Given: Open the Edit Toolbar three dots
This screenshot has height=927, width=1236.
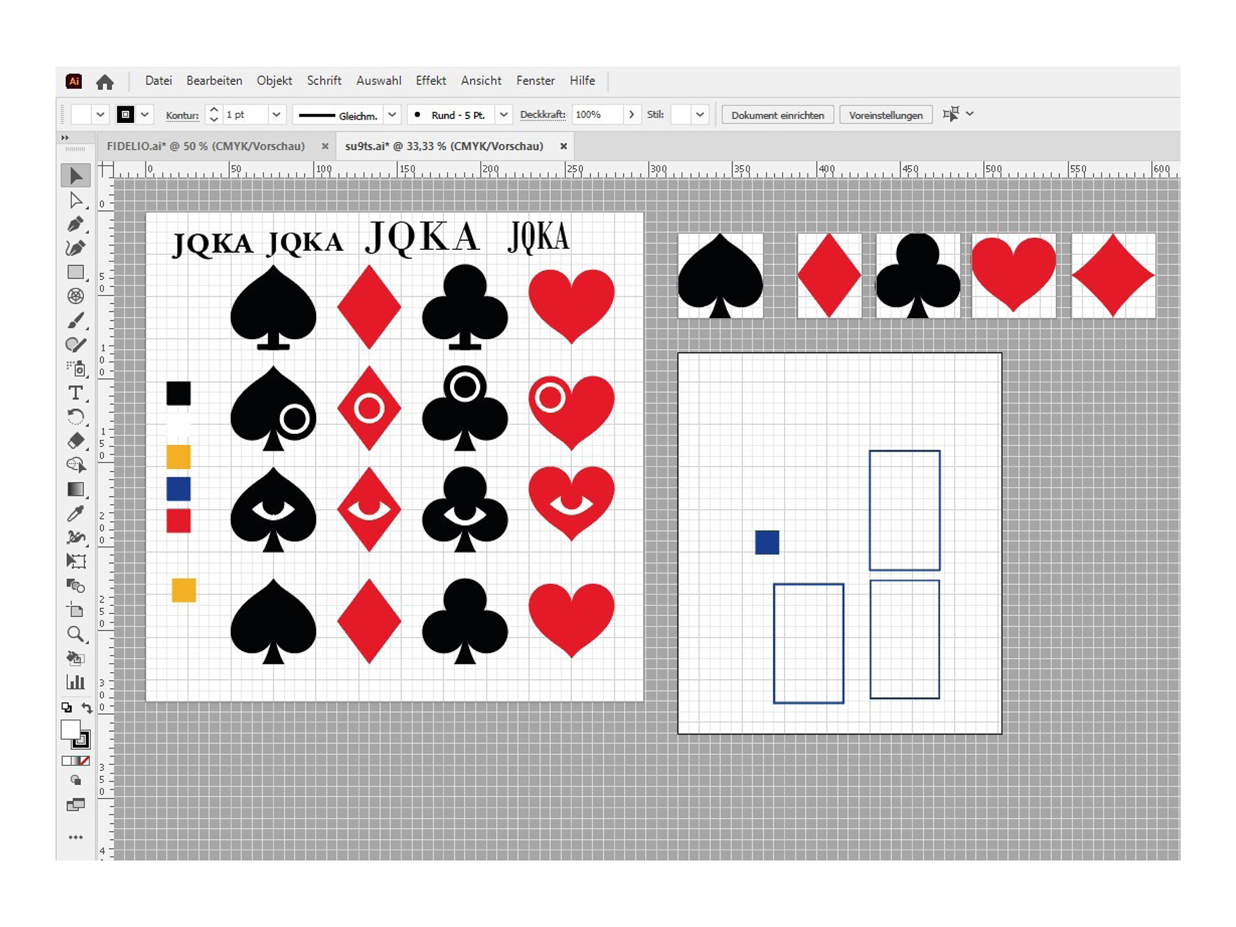Looking at the screenshot, I should (76, 837).
